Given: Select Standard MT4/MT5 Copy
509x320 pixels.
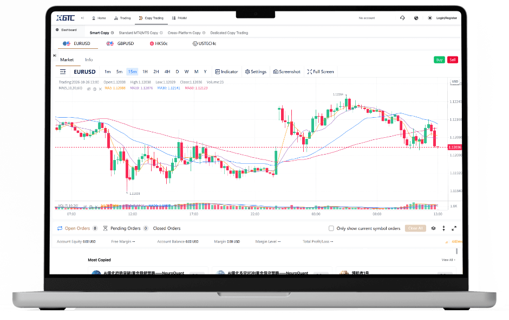Looking at the screenshot, I should click(x=138, y=33).
